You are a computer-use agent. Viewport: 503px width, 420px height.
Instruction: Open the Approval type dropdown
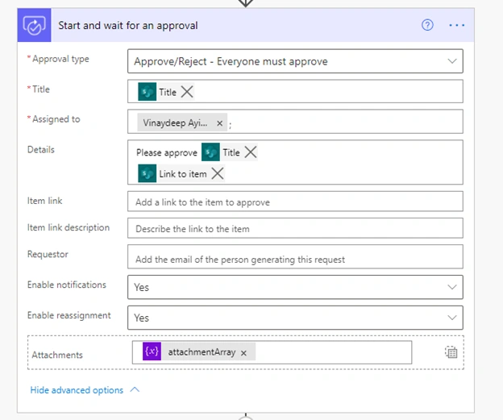tap(295, 61)
